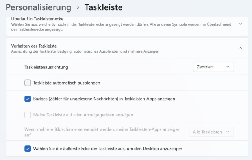Collapse Verhalten der Taskleiste with chevron
Screen dimensions: 252x160
click(x=240, y=48)
